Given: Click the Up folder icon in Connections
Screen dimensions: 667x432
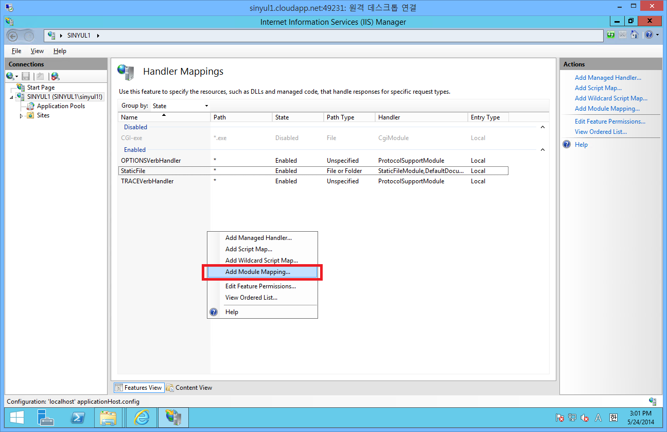Looking at the screenshot, I should click(40, 76).
